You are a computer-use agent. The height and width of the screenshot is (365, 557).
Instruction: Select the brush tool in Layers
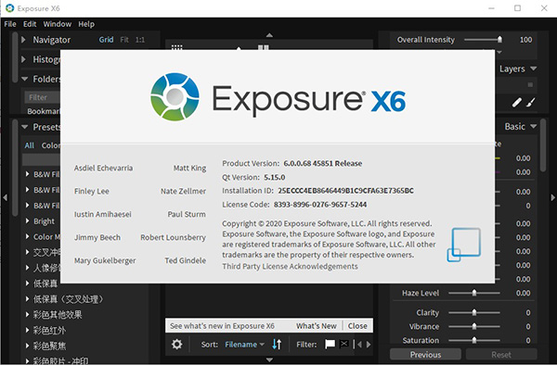[x=531, y=103]
